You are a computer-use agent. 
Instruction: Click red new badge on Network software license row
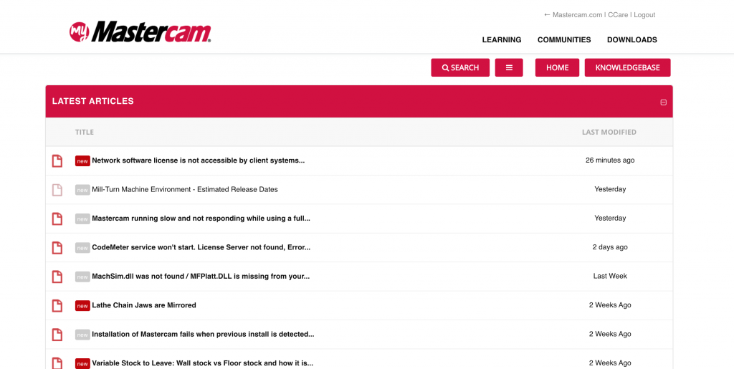(82, 161)
